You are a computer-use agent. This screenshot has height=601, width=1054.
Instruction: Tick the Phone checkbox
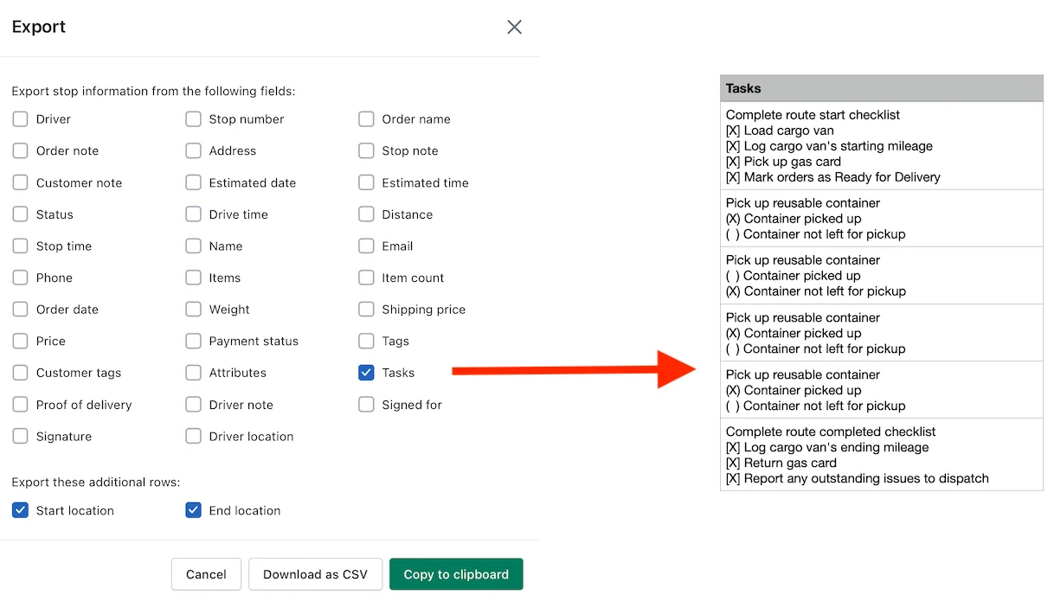[20, 278]
